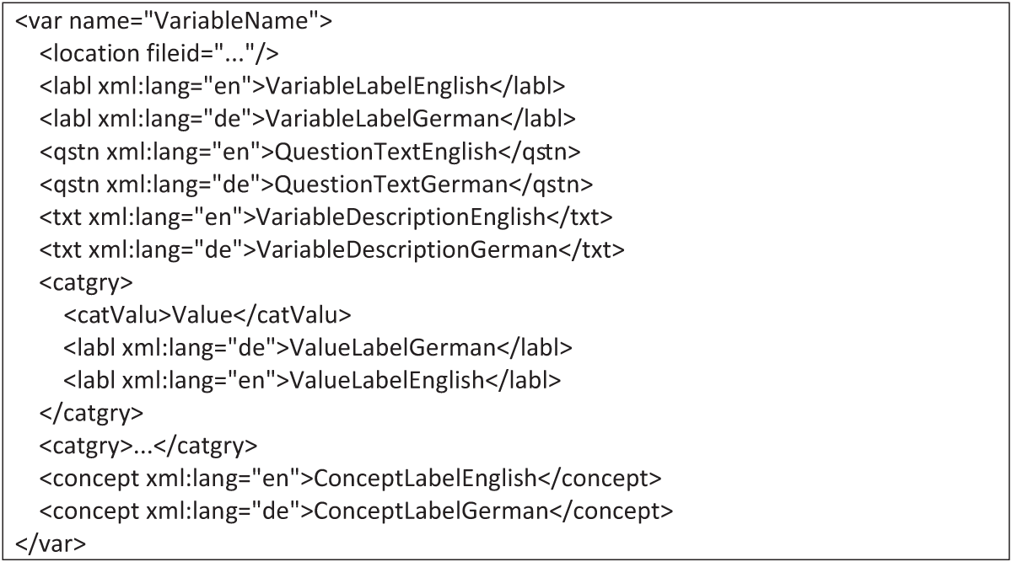Select the ConceptLabelEnglish text
Screen dimensions: 1012x562
point(425,477)
